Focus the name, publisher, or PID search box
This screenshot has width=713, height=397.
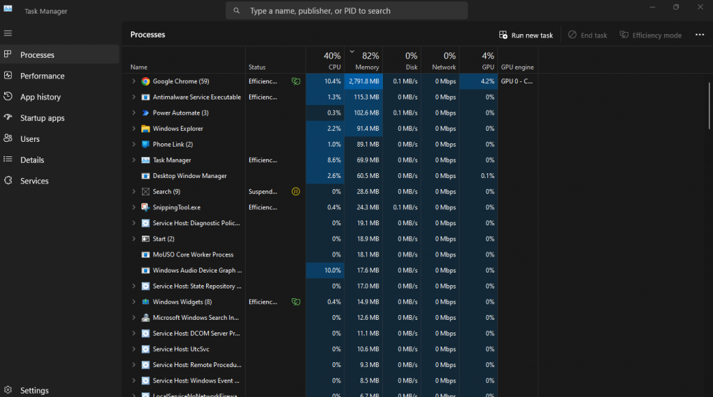(x=347, y=10)
